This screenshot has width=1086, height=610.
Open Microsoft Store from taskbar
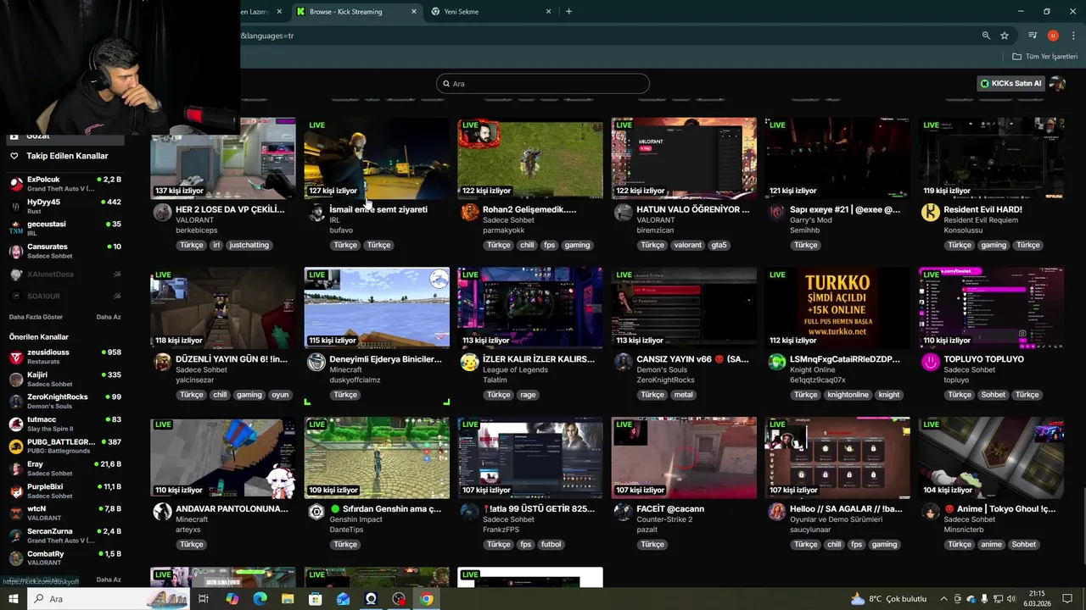pyautogui.click(x=316, y=599)
